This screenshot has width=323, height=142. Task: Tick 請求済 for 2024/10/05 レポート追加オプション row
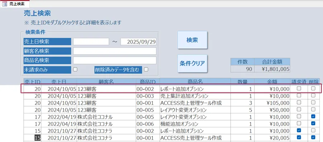click(299, 88)
